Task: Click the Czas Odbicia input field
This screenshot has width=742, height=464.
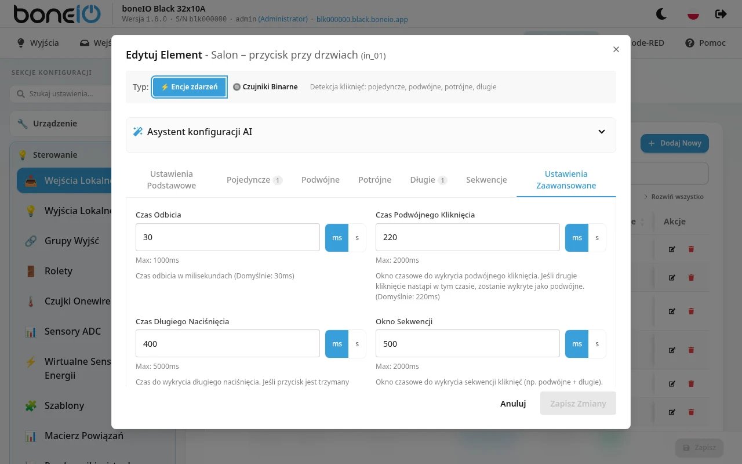Action: click(x=228, y=238)
